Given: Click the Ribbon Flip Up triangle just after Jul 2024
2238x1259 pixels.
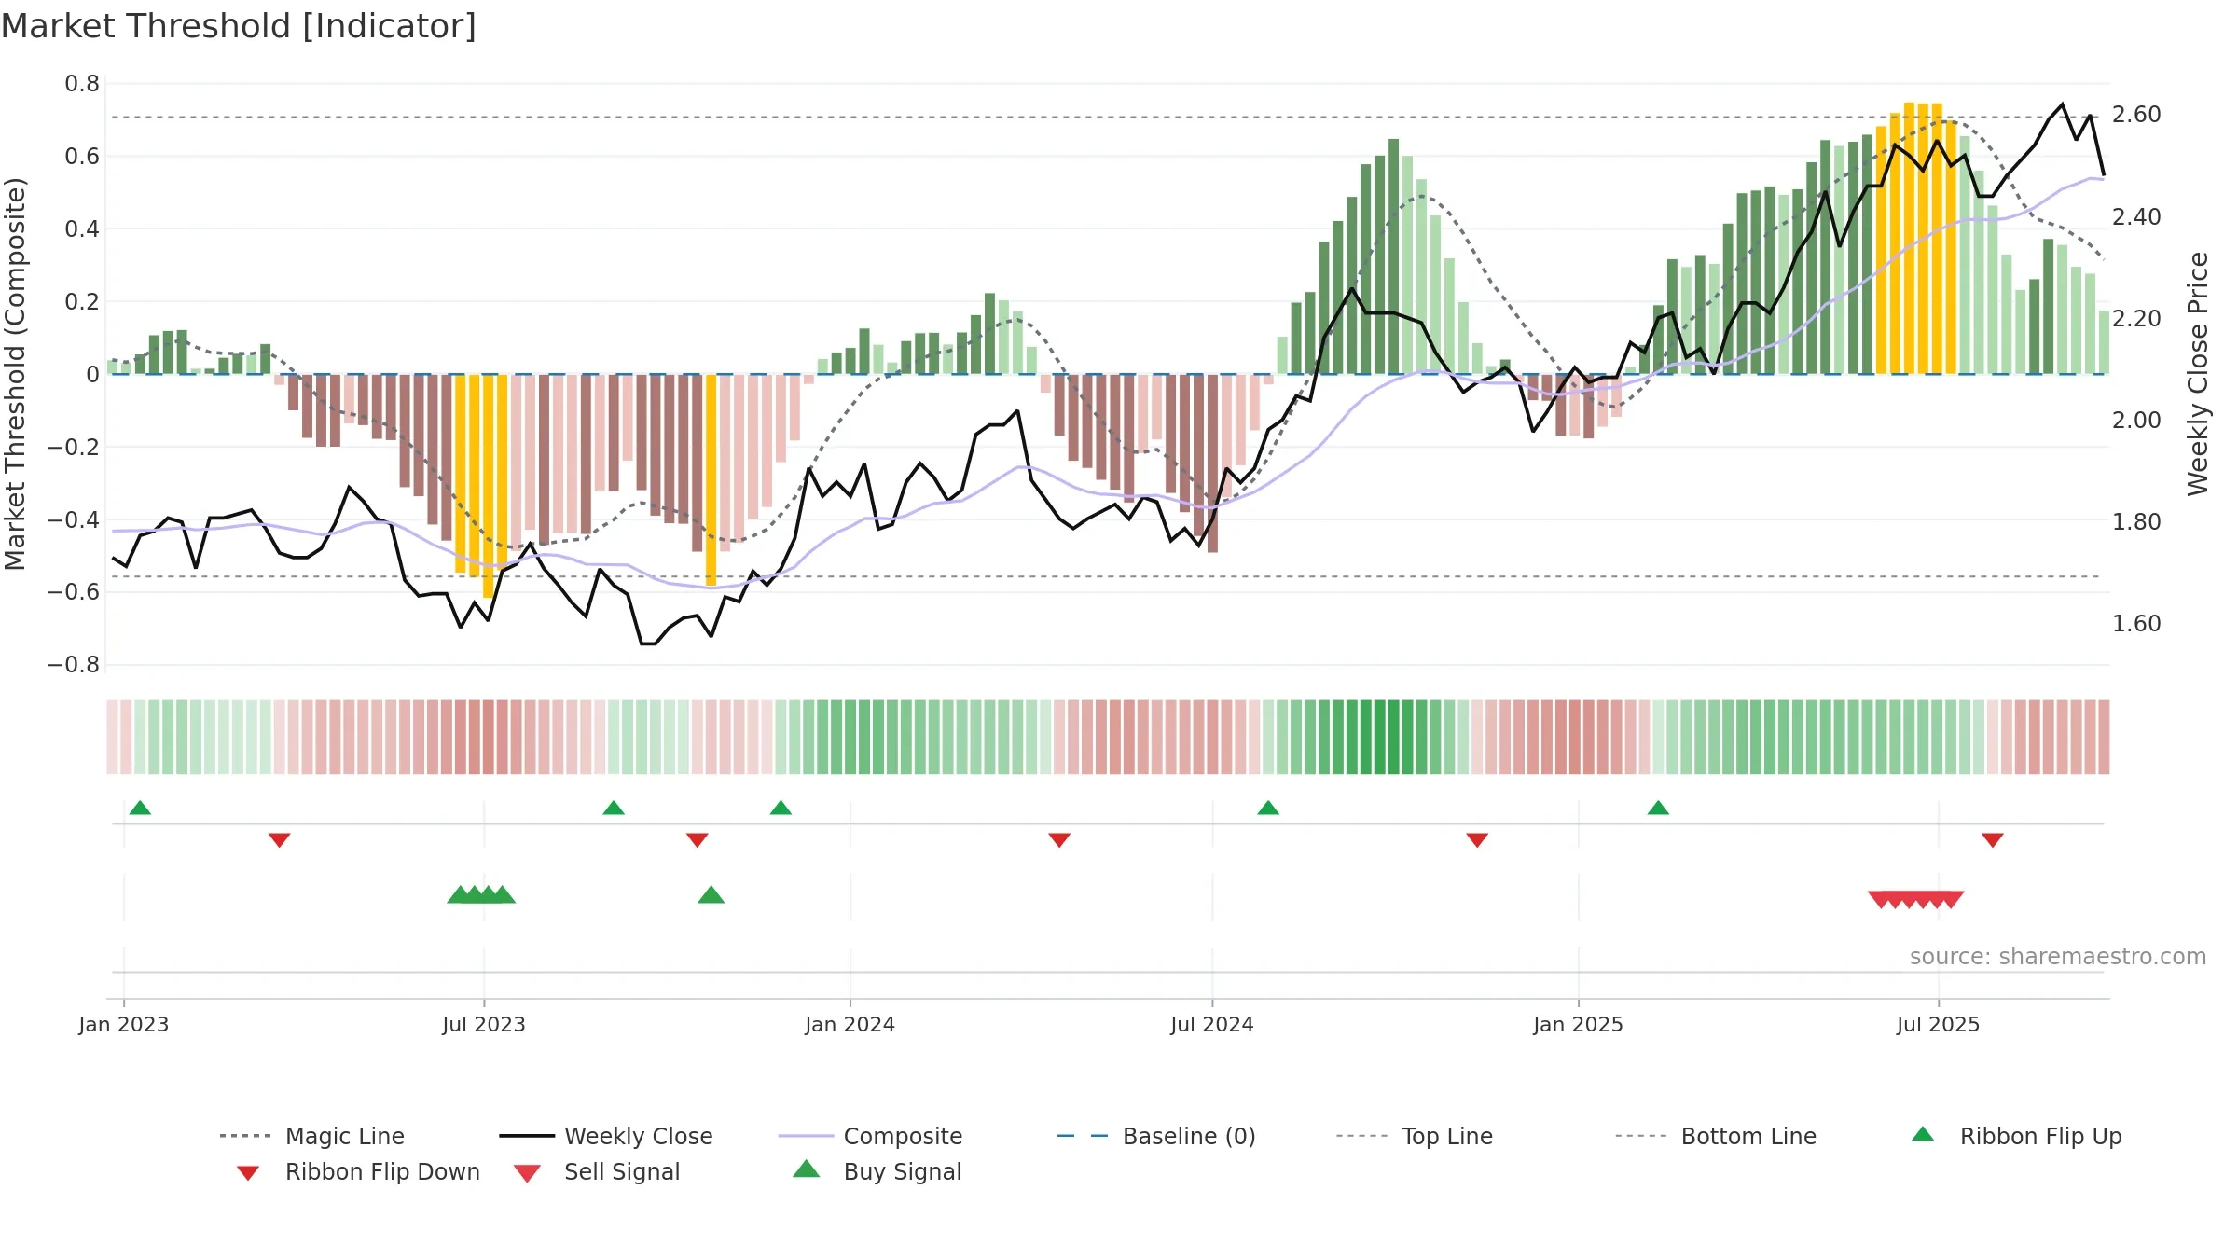Looking at the screenshot, I should click(1268, 808).
